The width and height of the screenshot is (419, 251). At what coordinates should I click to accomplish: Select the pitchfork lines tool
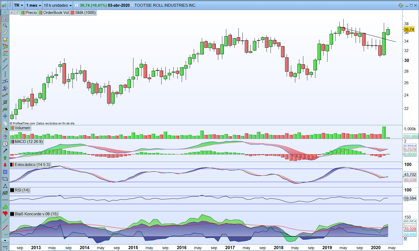(5, 88)
